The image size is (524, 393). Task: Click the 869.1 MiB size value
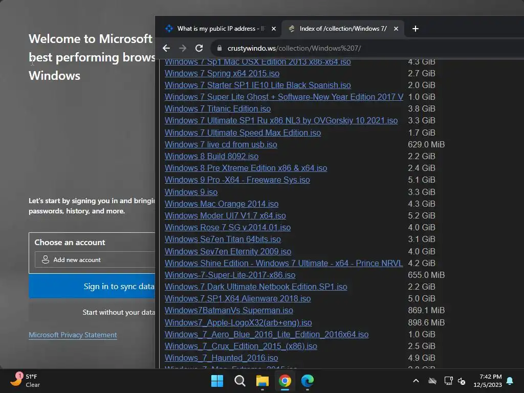point(426,310)
